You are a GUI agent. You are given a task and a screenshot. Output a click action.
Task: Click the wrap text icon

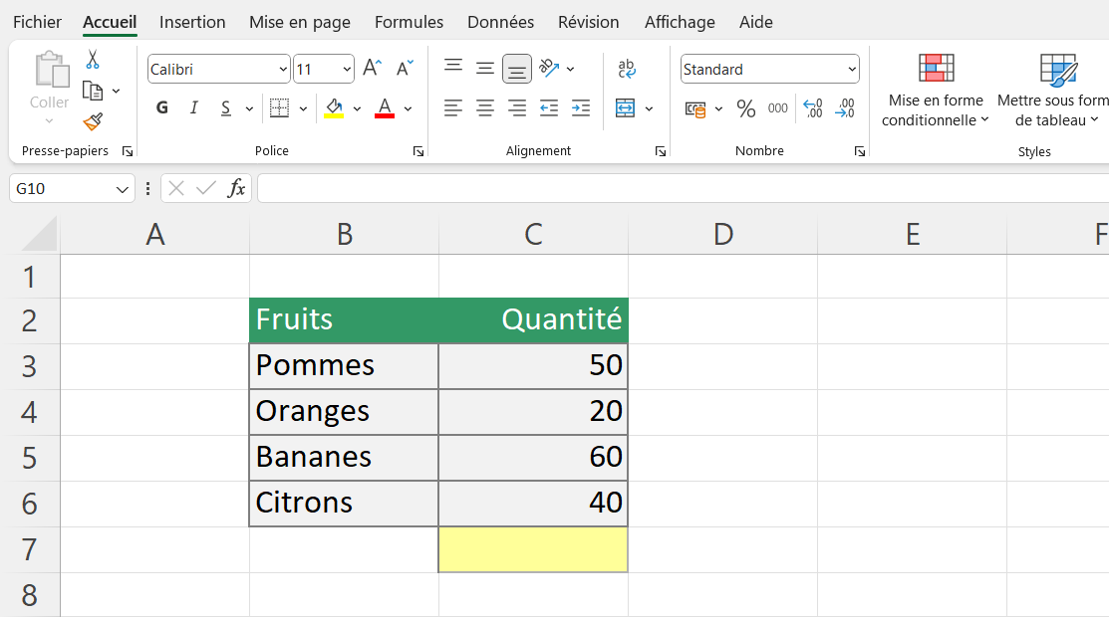(627, 69)
